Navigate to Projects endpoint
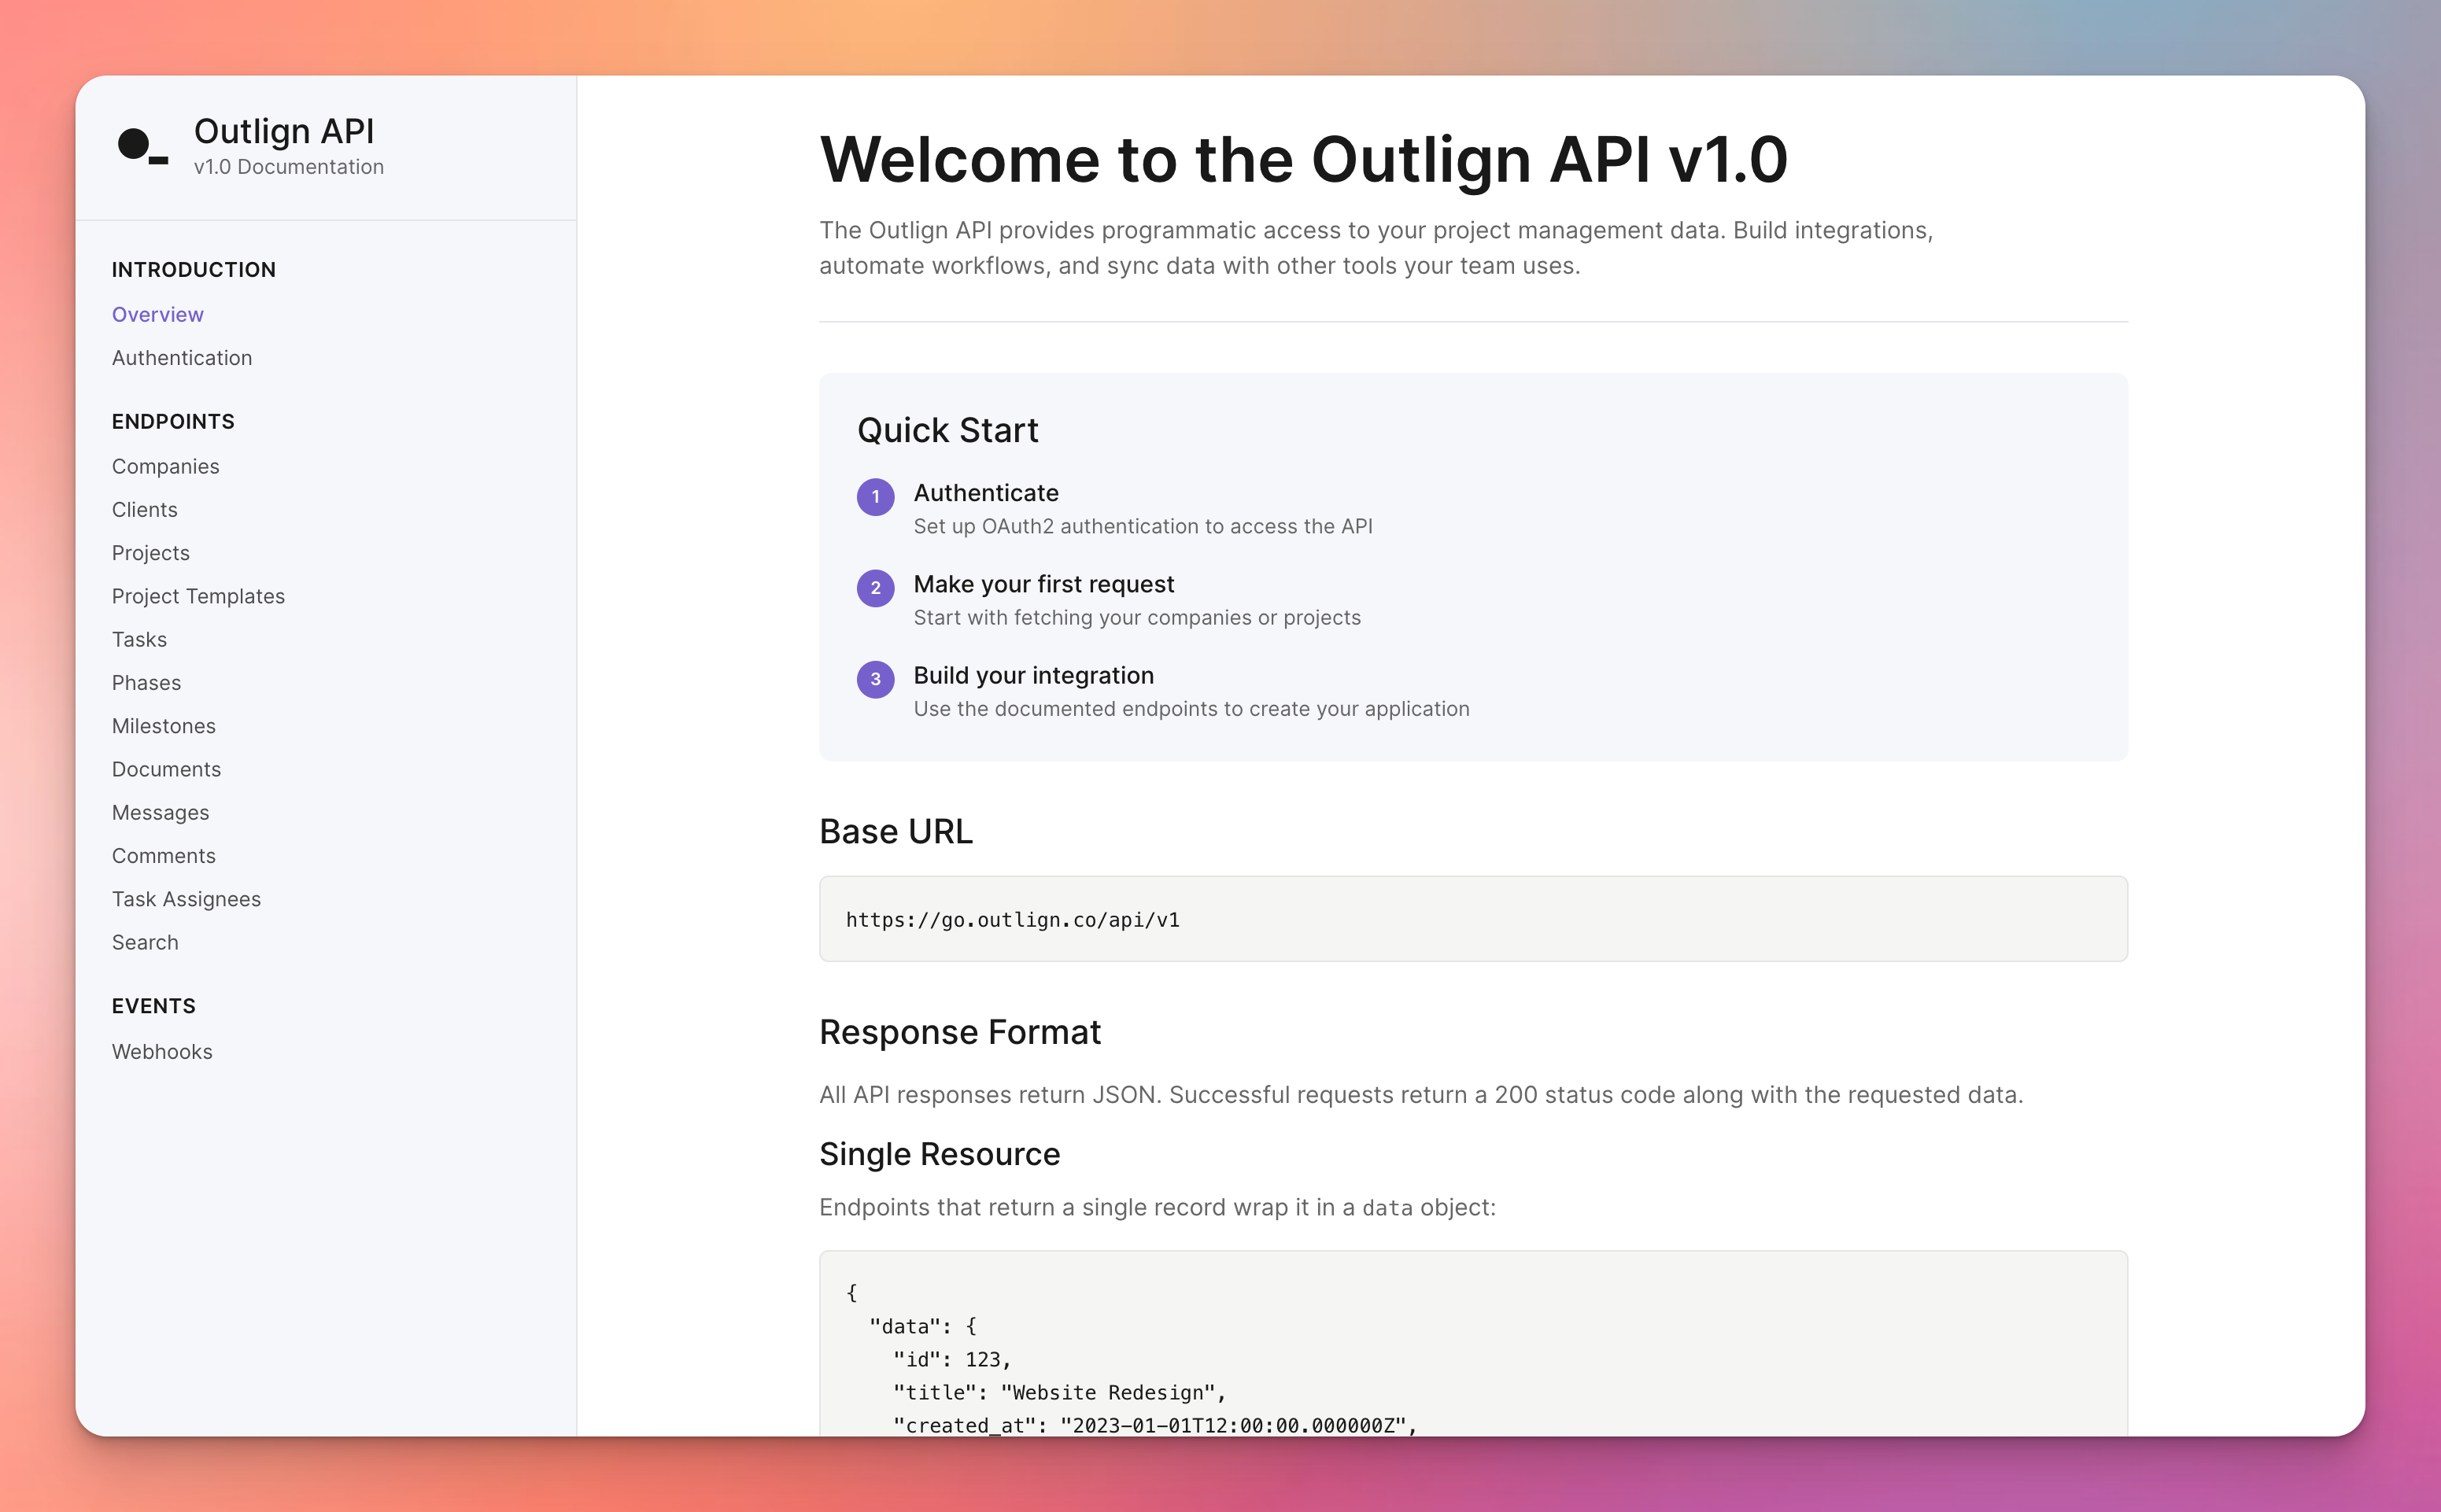 tap(150, 553)
